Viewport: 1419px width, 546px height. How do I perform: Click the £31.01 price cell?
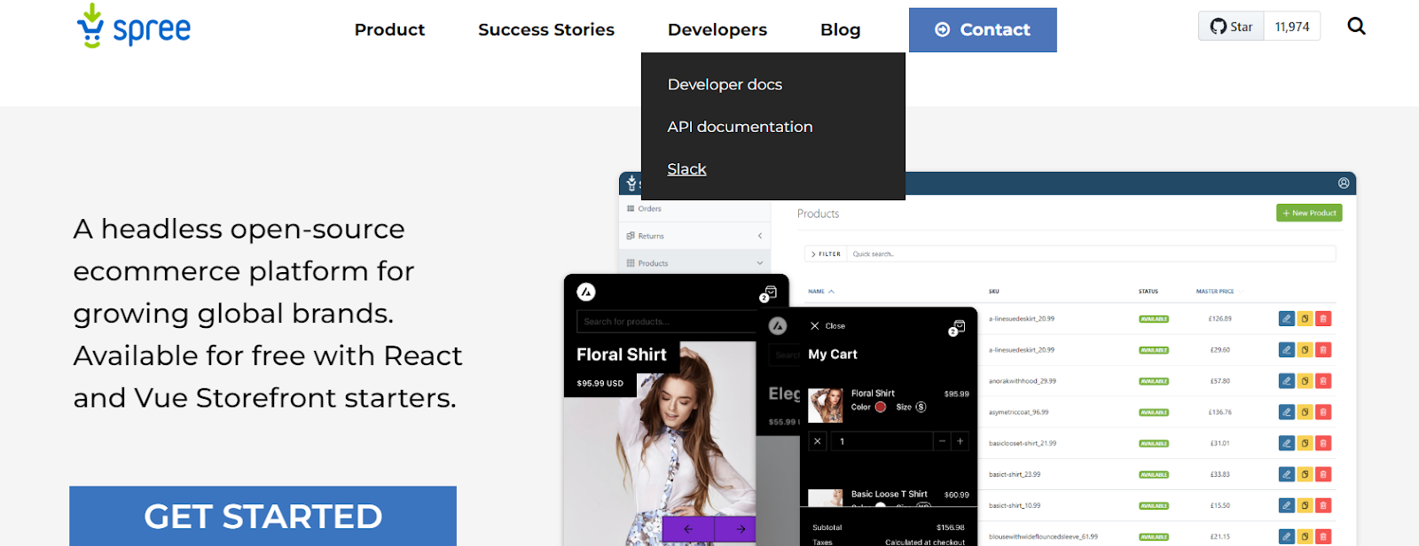tap(1220, 443)
